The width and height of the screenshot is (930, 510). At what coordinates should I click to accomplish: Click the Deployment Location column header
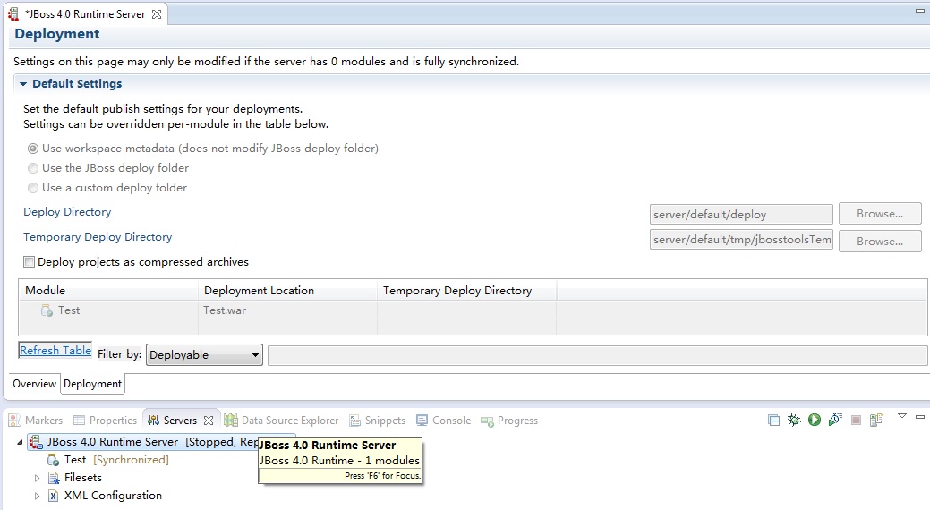click(x=287, y=291)
